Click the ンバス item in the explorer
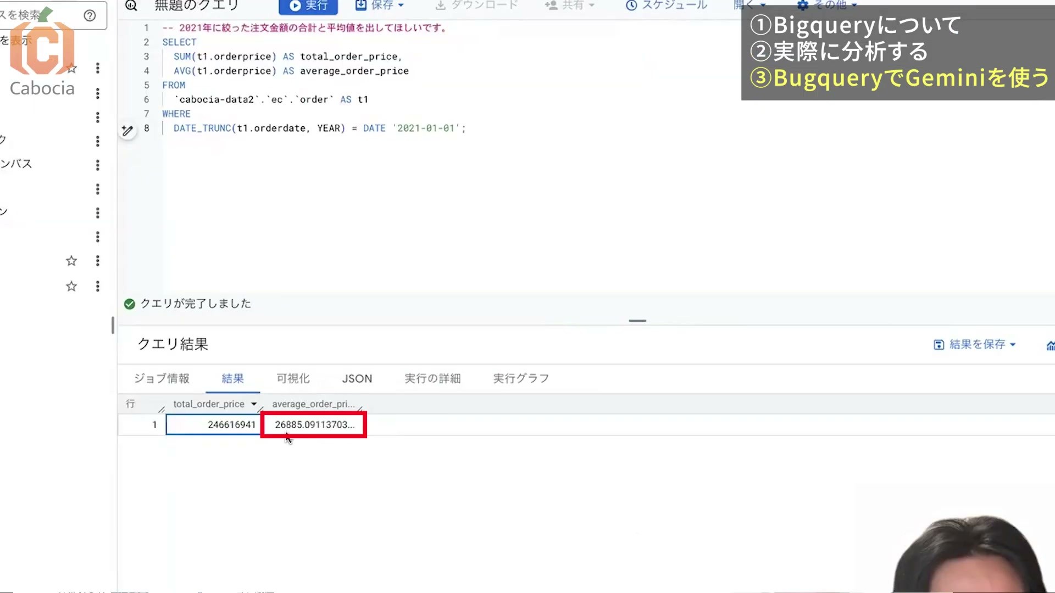 [16, 164]
